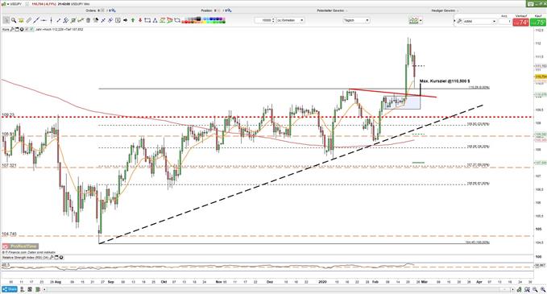Image resolution: width=547 pixels, height=294 pixels.
Task: Open trading settings wrench near order type
Action: click(459, 21)
